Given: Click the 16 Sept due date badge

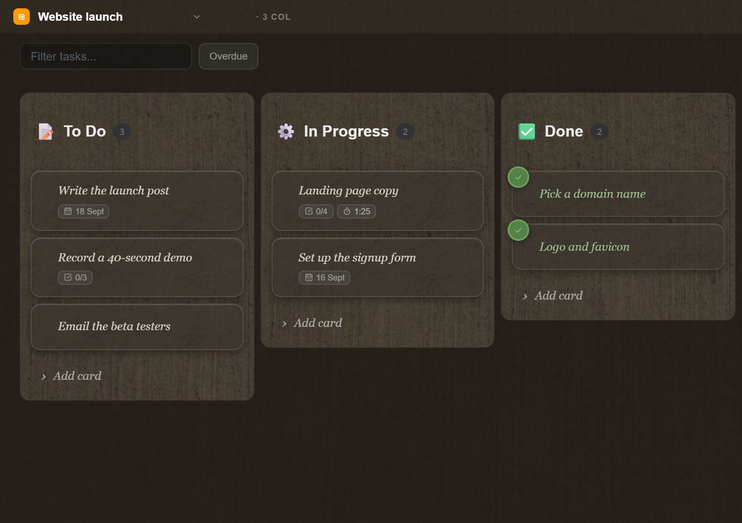Looking at the screenshot, I should [325, 278].
